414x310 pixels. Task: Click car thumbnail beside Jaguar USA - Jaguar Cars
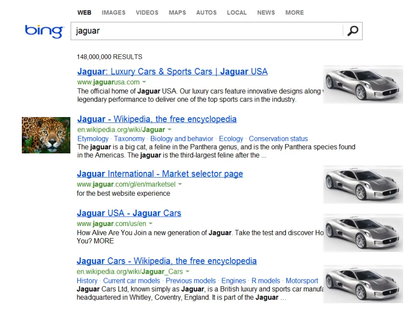click(x=363, y=233)
